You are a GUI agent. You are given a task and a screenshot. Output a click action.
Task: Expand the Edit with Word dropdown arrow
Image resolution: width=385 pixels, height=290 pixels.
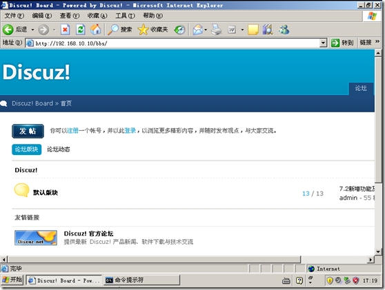(242, 30)
